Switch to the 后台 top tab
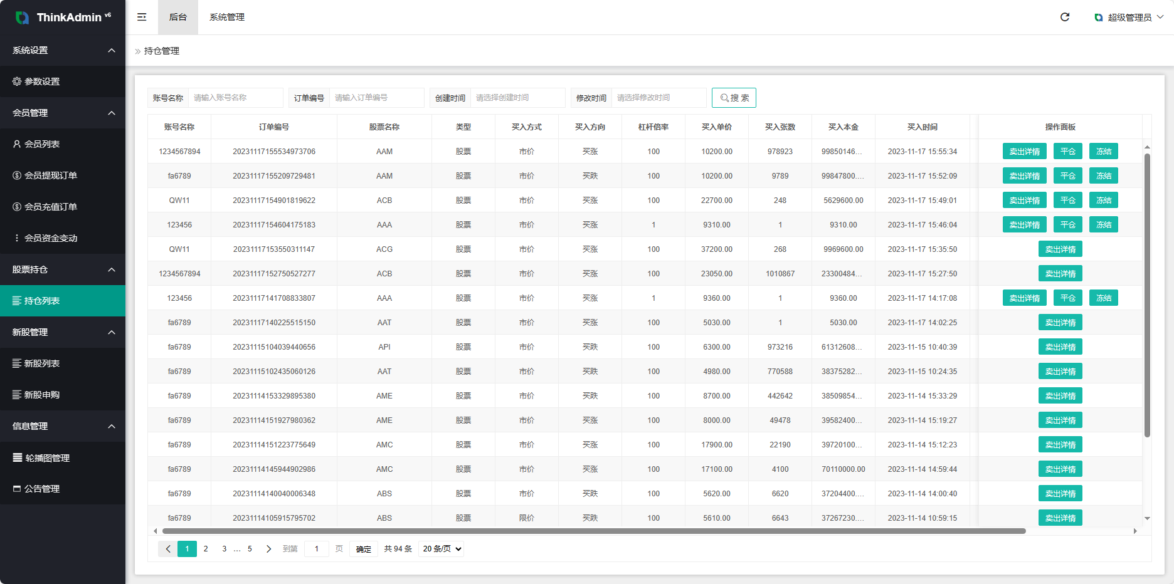 [x=178, y=17]
